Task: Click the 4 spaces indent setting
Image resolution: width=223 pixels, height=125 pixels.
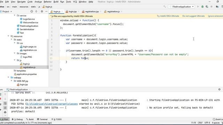Action: click(x=216, y=123)
